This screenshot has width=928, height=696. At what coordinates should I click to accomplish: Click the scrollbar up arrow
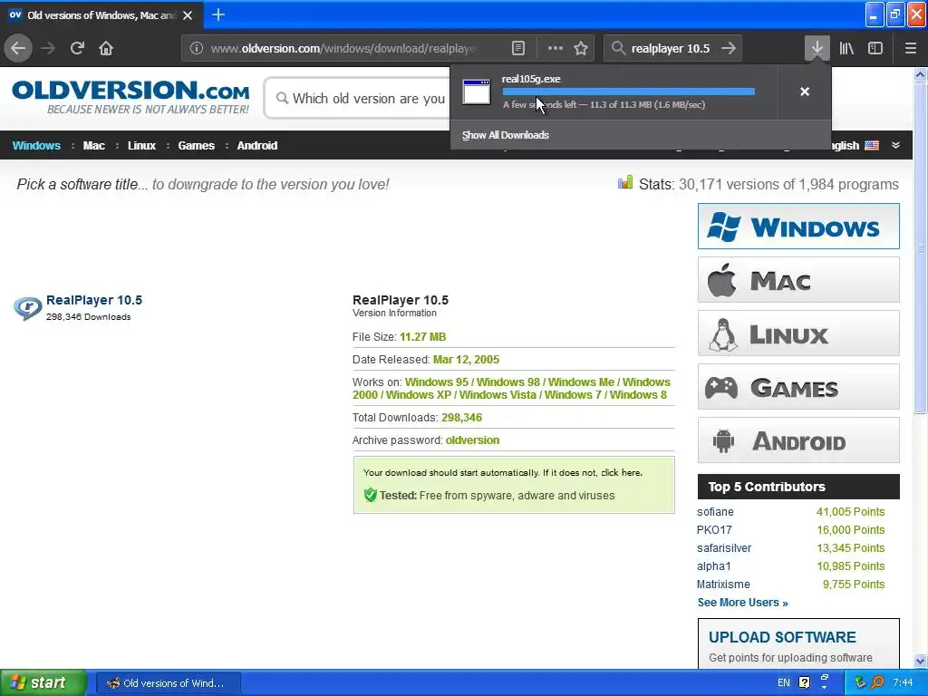[920, 74]
